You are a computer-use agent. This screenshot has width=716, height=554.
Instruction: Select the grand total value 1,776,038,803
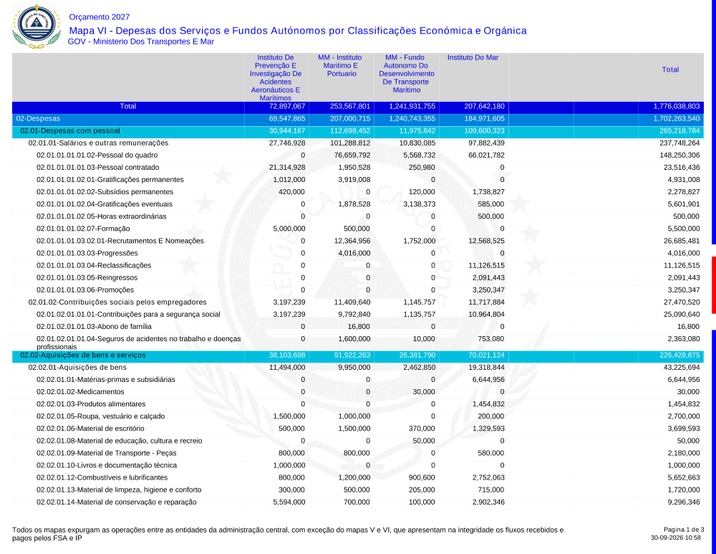point(677,107)
